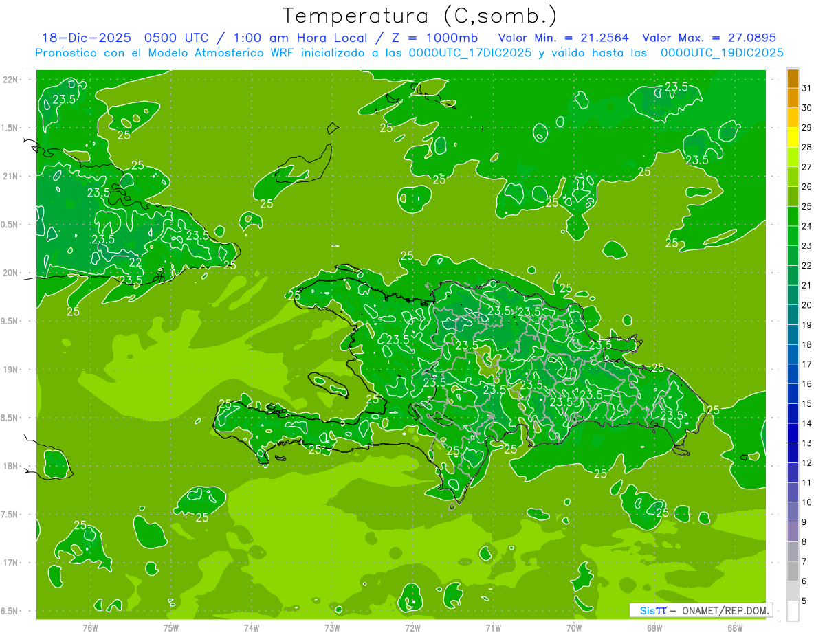Click the white swatch below the 5 label
The height and width of the screenshot is (637, 825).
(x=793, y=611)
